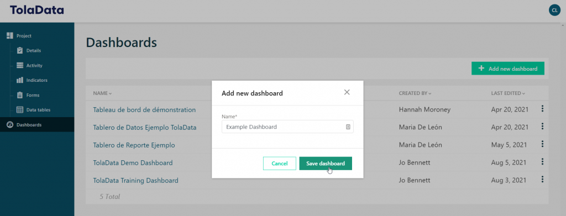Screen dimensions: 566x216
Task: Click the Dashboards gauge icon
Action: pyautogui.click(x=10, y=125)
